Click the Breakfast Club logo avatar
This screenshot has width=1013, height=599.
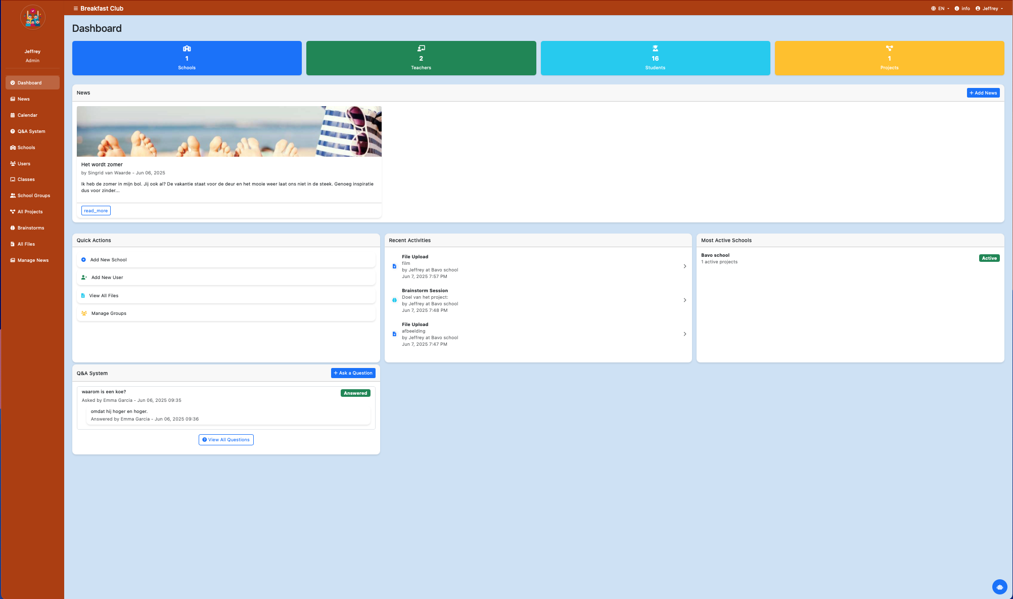point(33,18)
